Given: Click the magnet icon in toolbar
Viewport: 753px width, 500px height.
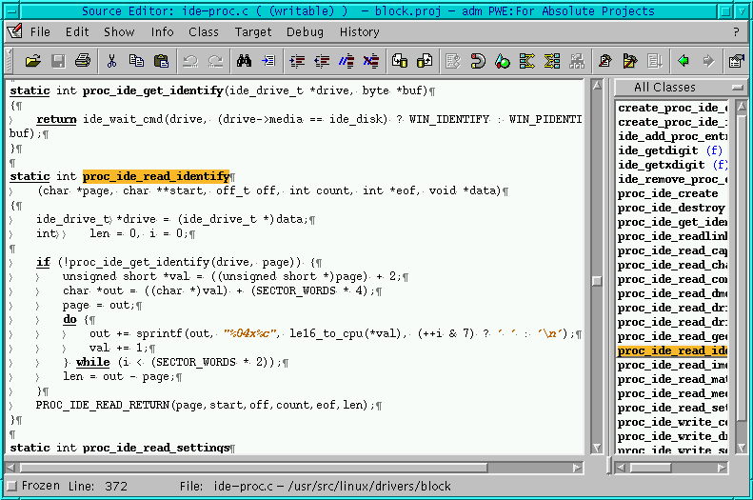Looking at the screenshot, I should 478,61.
